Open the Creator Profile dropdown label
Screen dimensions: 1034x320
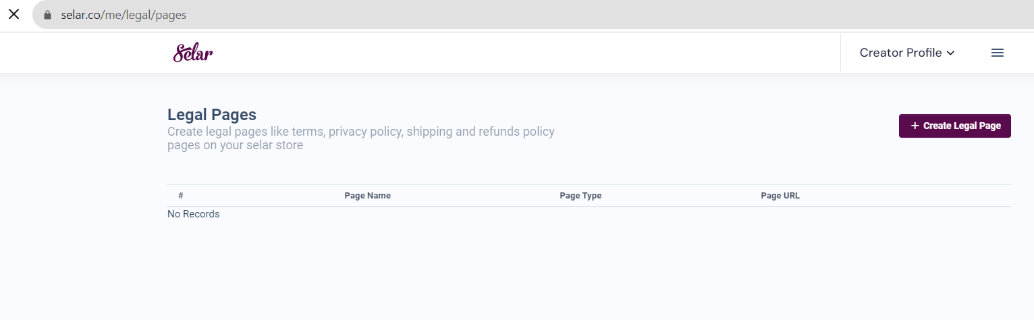coord(900,53)
